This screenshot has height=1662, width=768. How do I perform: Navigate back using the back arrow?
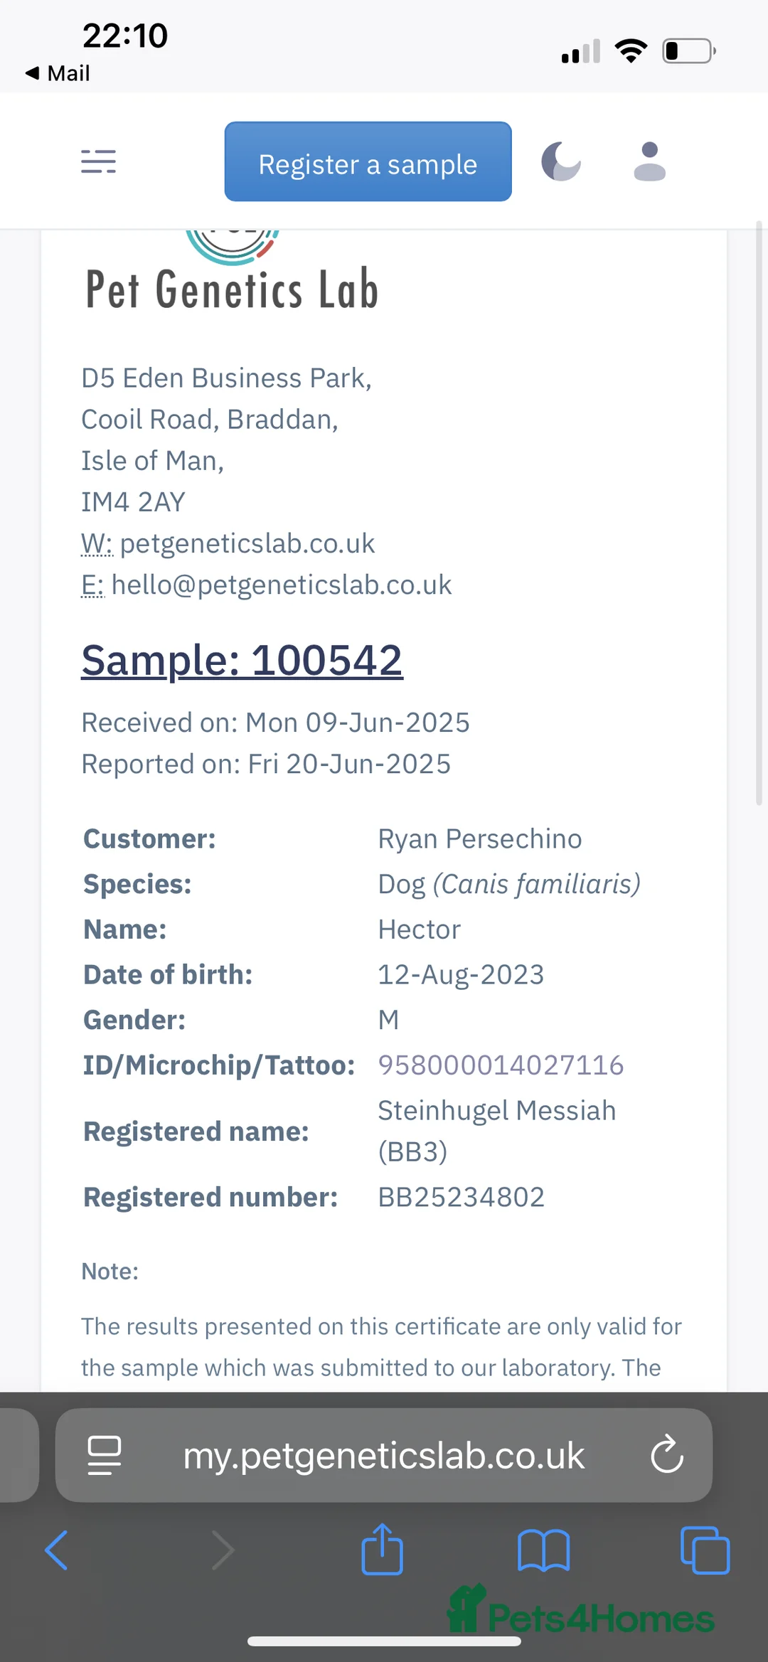pyautogui.click(x=57, y=1551)
